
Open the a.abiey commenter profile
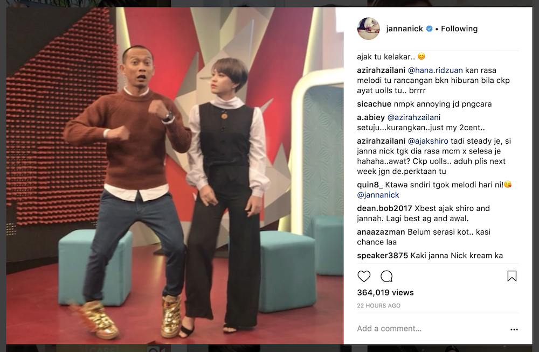pos(371,117)
